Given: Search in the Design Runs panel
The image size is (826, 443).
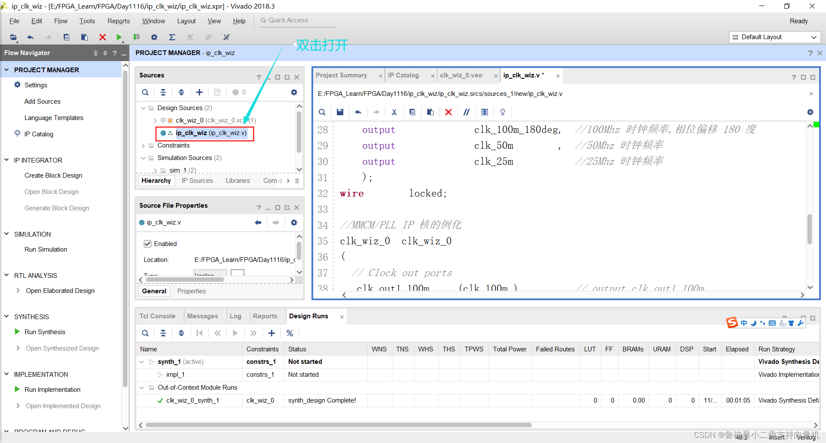Looking at the screenshot, I should pyautogui.click(x=145, y=333).
